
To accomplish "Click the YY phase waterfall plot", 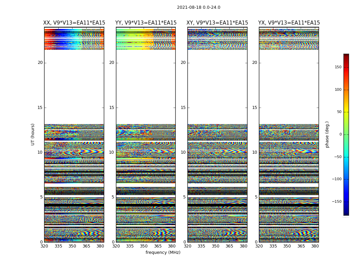I will (146, 134).
